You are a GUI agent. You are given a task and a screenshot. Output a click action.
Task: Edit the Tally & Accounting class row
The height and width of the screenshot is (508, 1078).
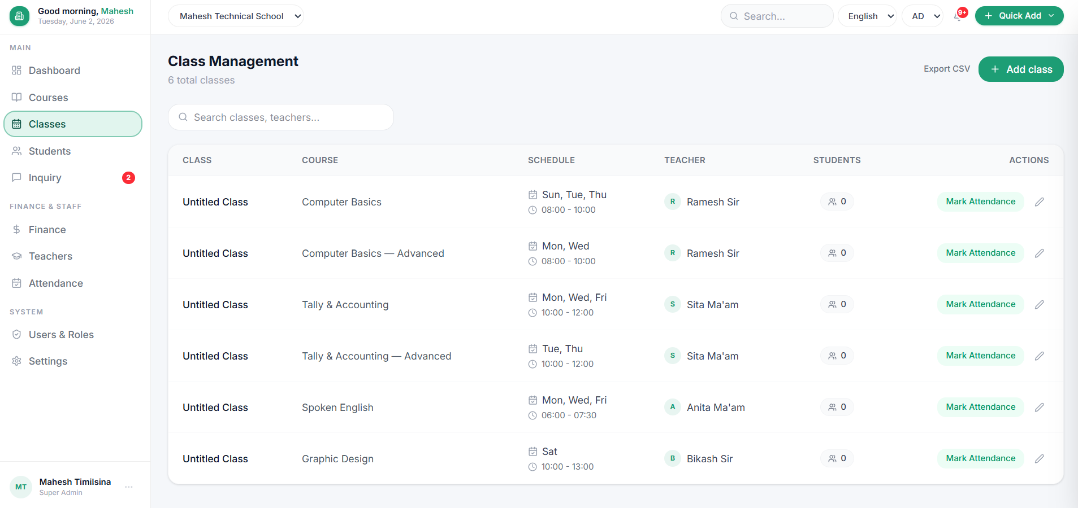click(x=1039, y=305)
